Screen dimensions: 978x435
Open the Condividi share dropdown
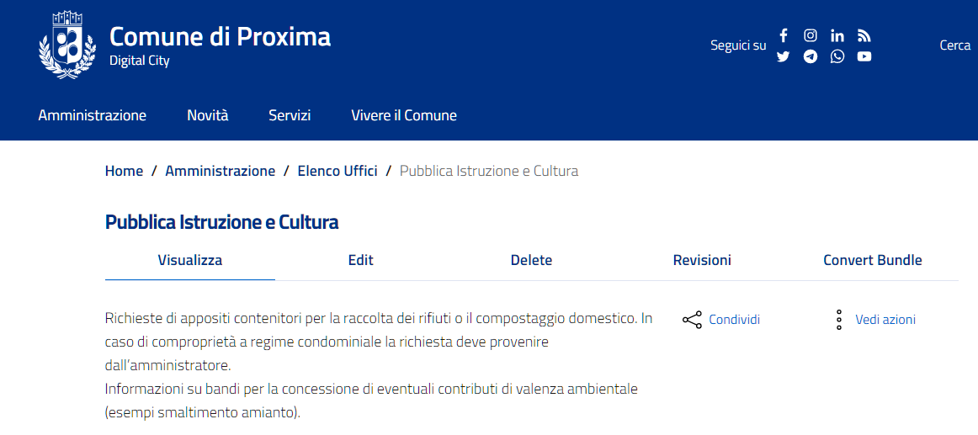click(721, 320)
